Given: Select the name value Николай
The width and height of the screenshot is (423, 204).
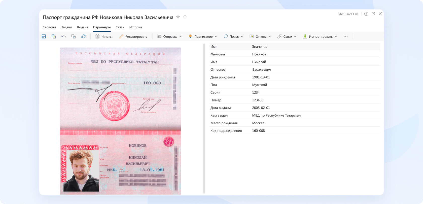Looking at the screenshot, I should [259, 62].
